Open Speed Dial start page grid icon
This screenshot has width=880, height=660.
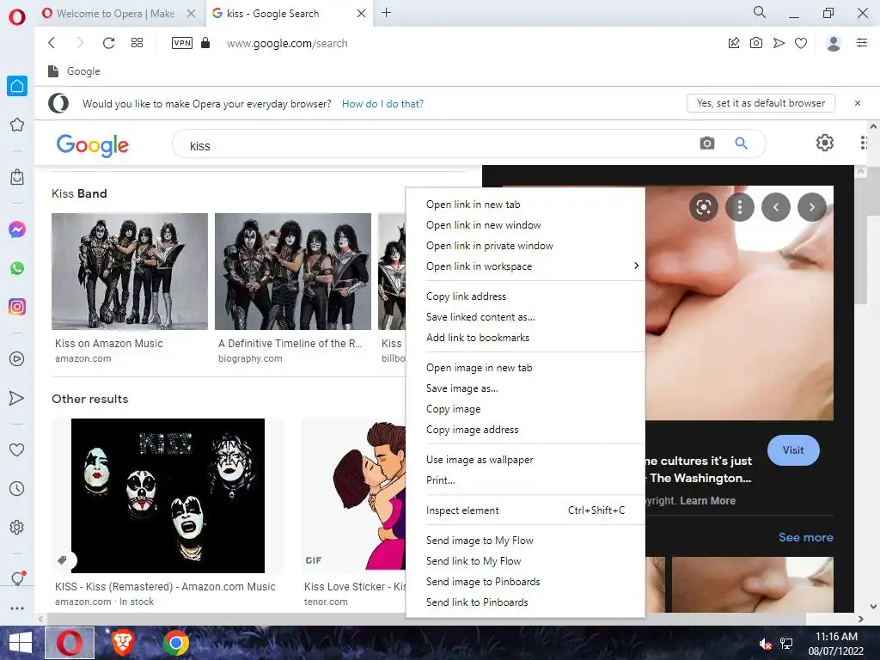(137, 43)
